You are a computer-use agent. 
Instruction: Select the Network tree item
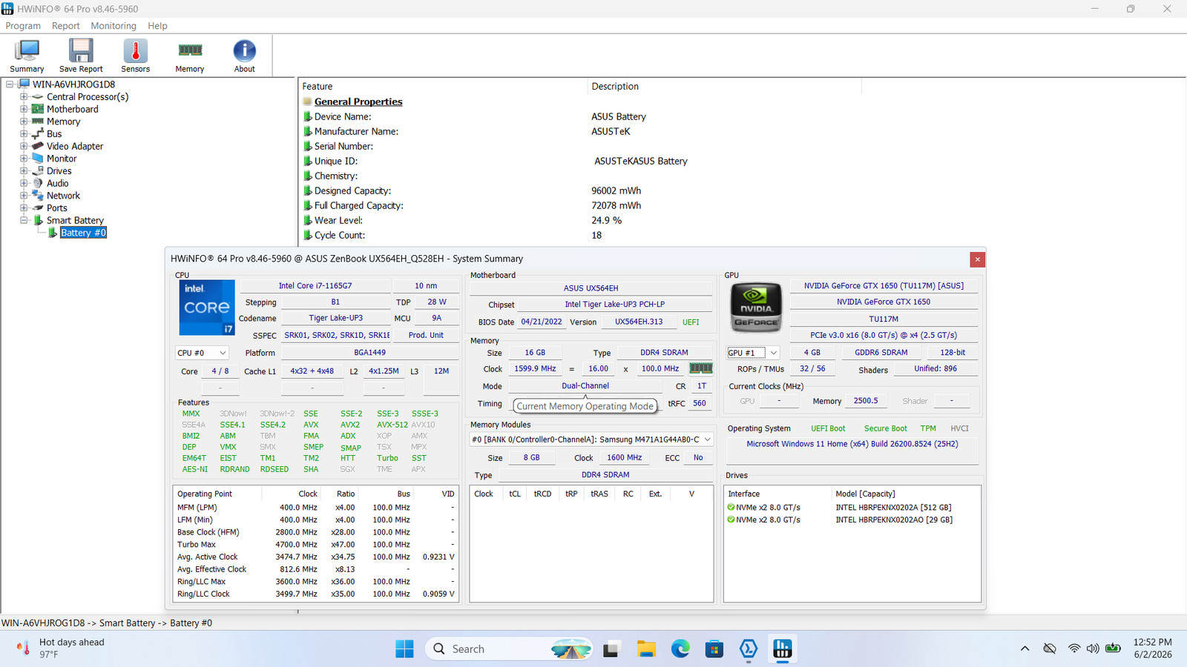pyautogui.click(x=63, y=196)
